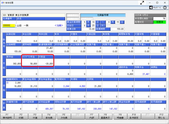Viewport: 169px width, 124px height.
Task: Click the 基本給 value 362,000
Action: point(17,64)
